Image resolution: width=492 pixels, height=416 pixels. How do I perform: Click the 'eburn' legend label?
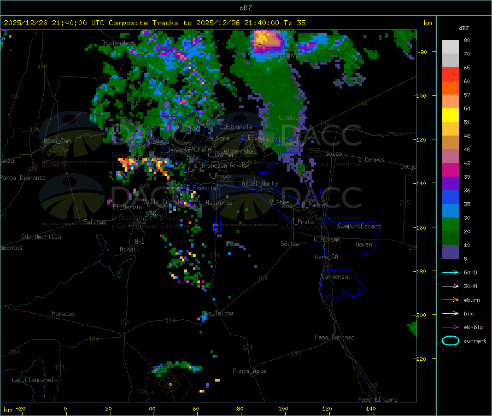[x=472, y=300]
